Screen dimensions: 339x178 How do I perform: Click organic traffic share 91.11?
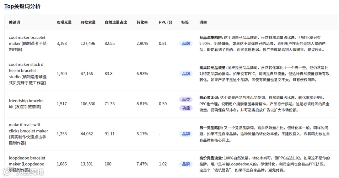(110, 134)
